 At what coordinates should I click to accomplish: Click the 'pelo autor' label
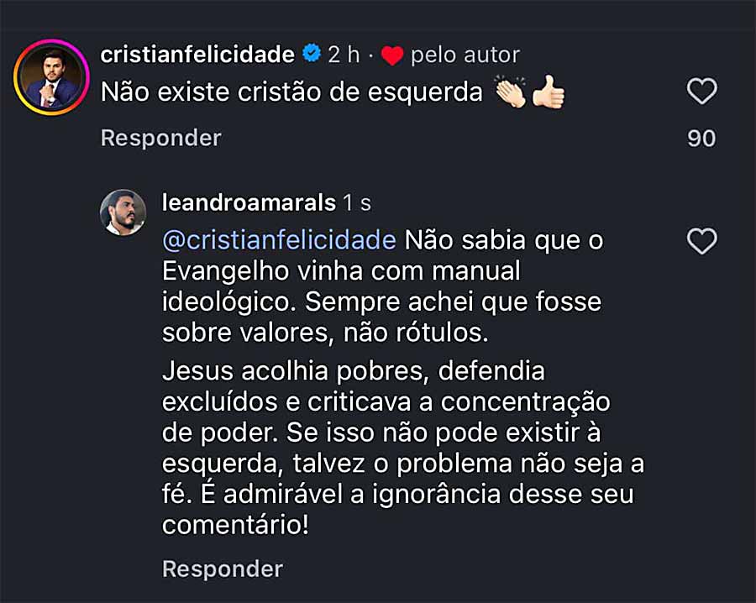click(465, 55)
